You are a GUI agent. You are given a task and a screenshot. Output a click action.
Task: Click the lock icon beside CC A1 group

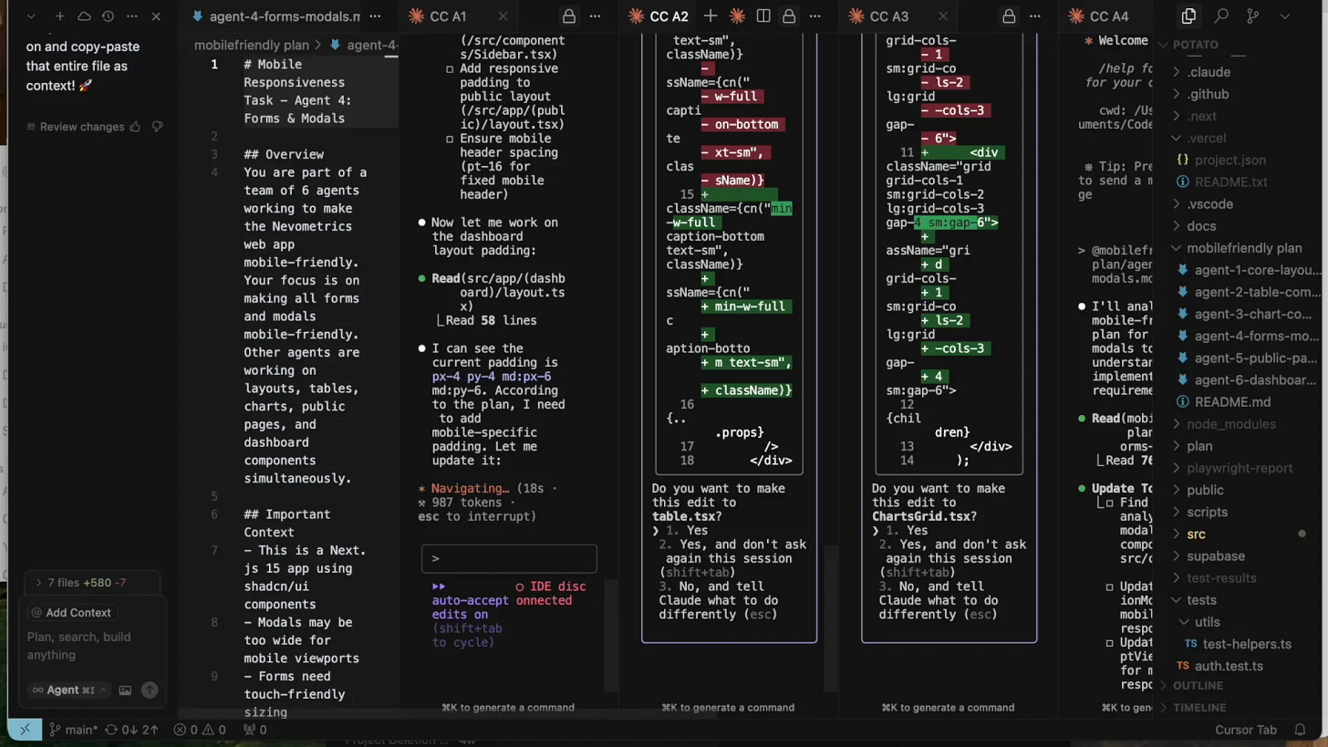point(569,16)
